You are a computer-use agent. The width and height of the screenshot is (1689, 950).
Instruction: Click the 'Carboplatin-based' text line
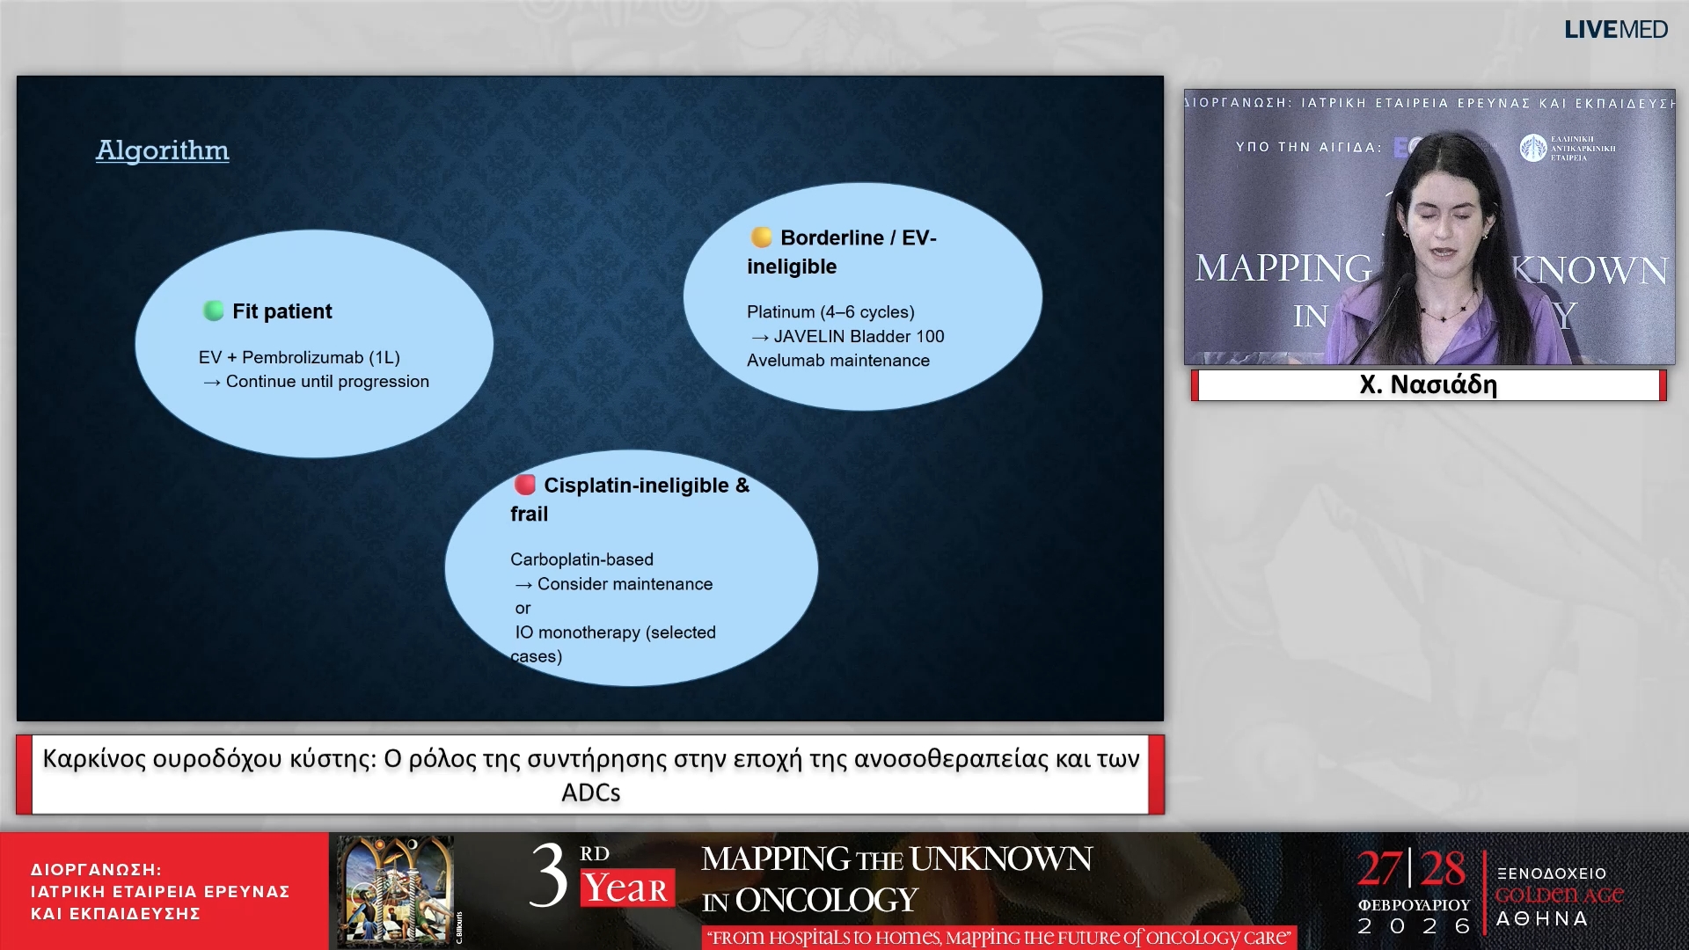[581, 559]
